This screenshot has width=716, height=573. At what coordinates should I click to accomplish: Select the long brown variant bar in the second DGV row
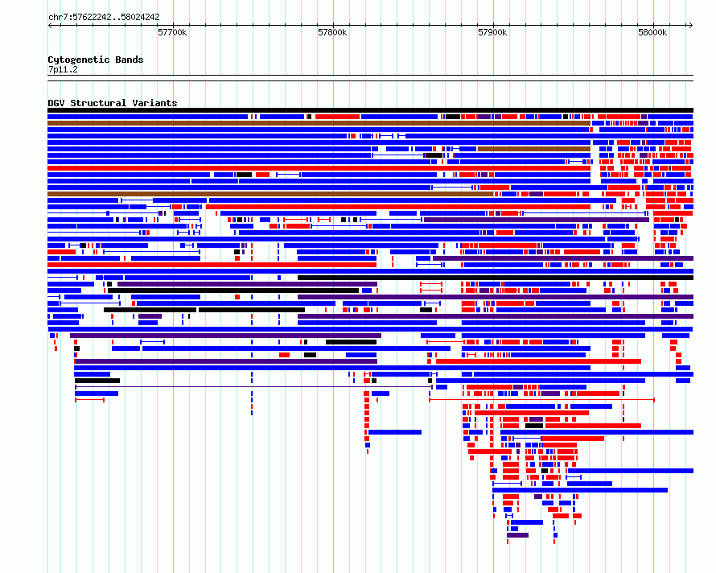tap(319, 123)
